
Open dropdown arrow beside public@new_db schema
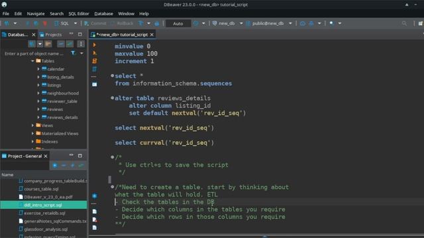click(x=290, y=24)
